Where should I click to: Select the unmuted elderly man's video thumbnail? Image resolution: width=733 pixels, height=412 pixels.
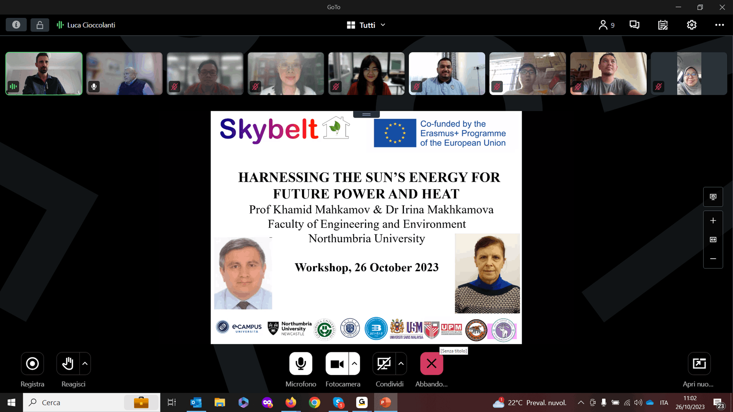click(x=124, y=74)
